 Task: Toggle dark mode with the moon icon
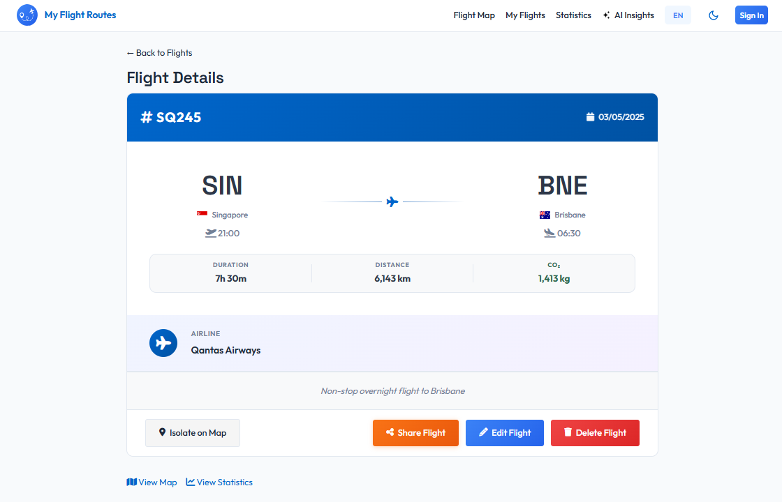(x=714, y=15)
